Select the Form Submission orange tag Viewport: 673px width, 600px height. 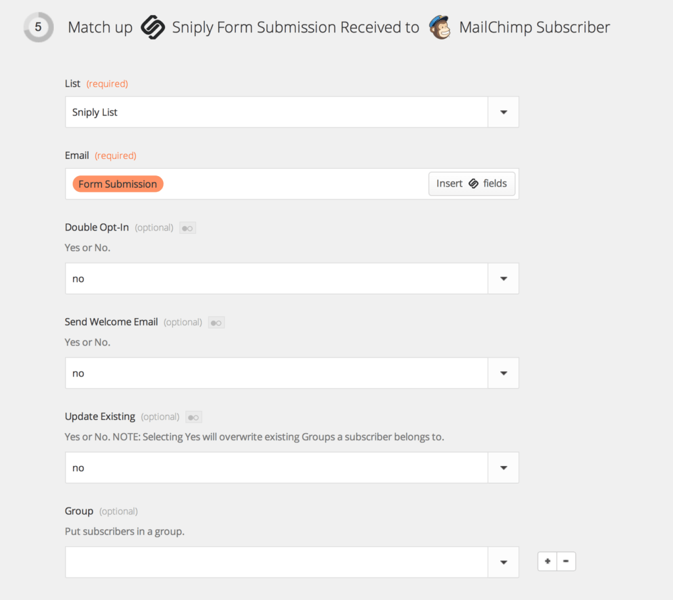click(118, 184)
